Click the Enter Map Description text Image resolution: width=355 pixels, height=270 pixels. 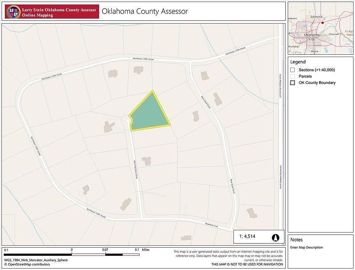(x=307, y=247)
